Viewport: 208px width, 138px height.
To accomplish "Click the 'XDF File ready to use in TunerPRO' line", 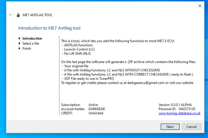I will (x=88, y=79).
